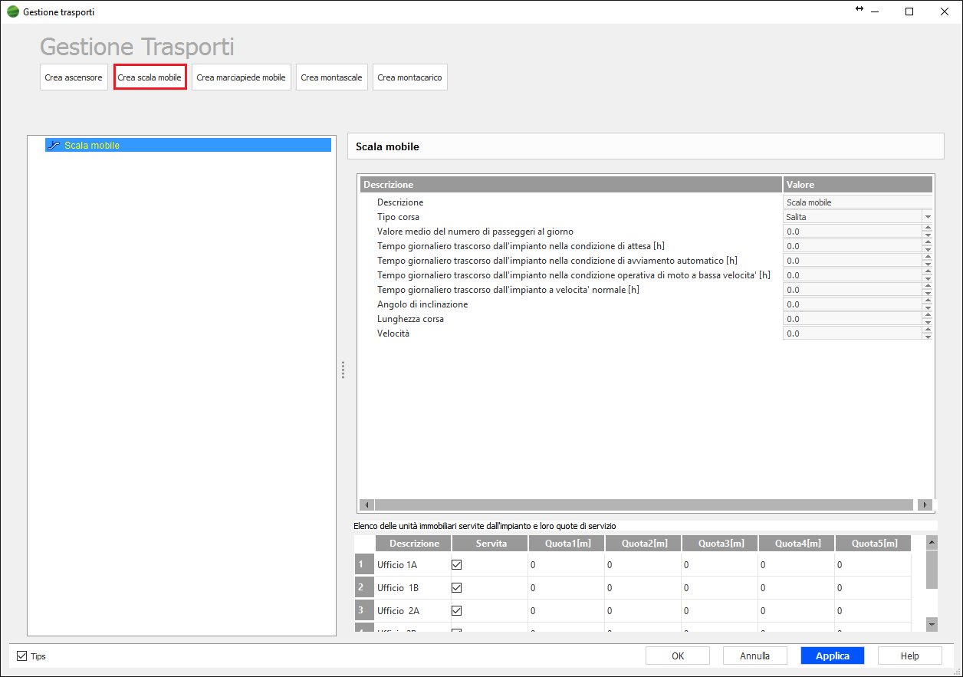The image size is (963, 677).
Task: Open the Tipo corsa dropdown
Action: coord(928,217)
